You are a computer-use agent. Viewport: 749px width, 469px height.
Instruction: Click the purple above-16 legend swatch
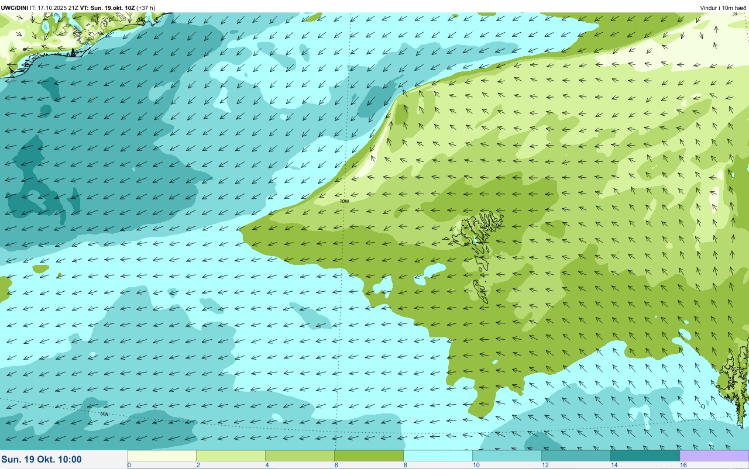714,456
